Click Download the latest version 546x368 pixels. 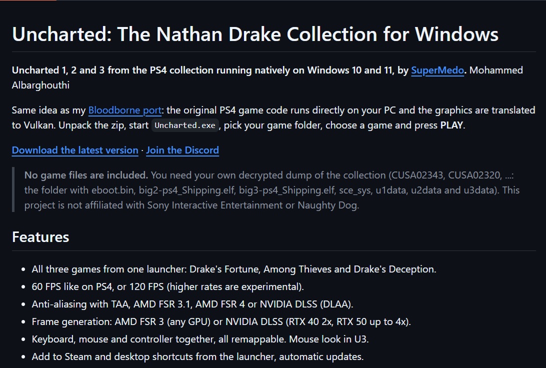pyautogui.click(x=75, y=150)
